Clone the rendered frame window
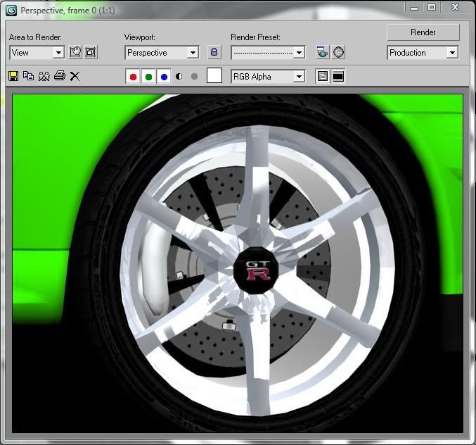This screenshot has width=476, height=445. (x=44, y=76)
